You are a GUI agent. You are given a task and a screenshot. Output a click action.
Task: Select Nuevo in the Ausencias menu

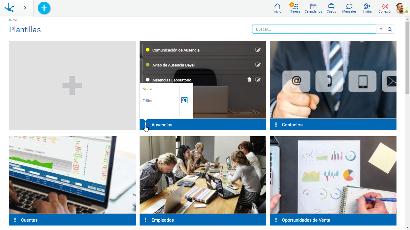148,89
